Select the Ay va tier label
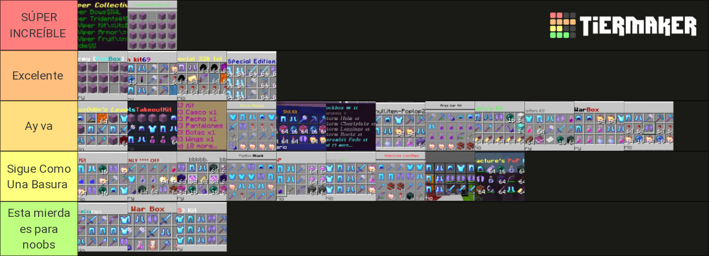Viewport: 709px width, 256px height. point(39,126)
